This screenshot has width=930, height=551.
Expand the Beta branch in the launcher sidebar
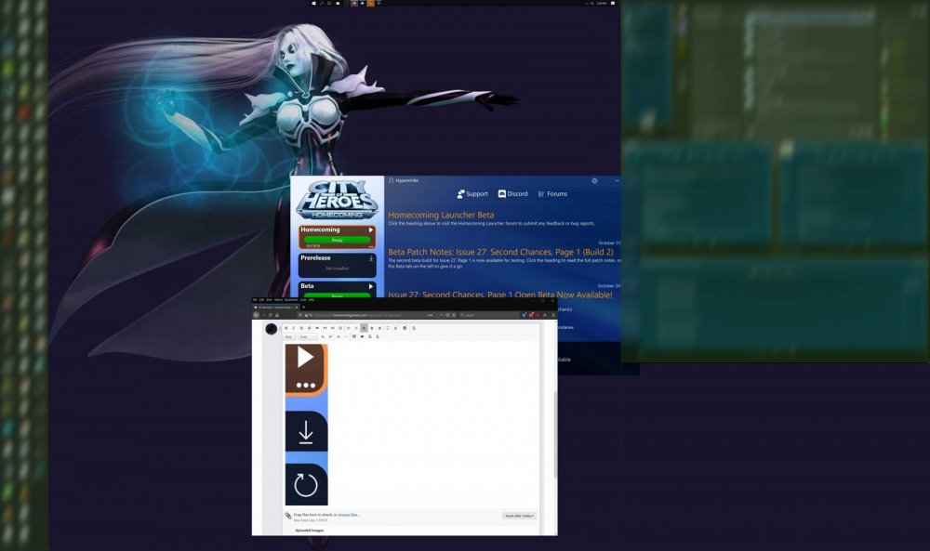(x=370, y=285)
